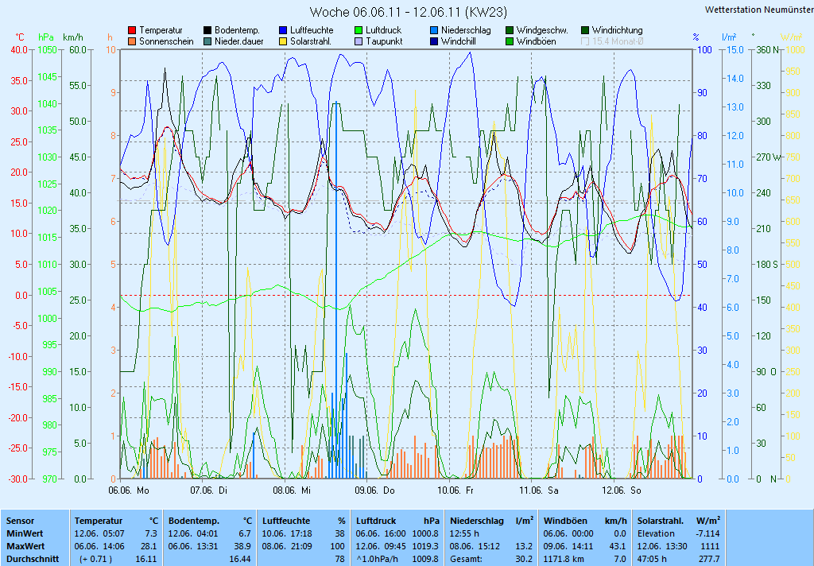Click the chart title Woche 06.06.11 - 12.06.11 (KW23)
Image resolution: width=814 pixels, height=566 pixels.
(x=408, y=12)
